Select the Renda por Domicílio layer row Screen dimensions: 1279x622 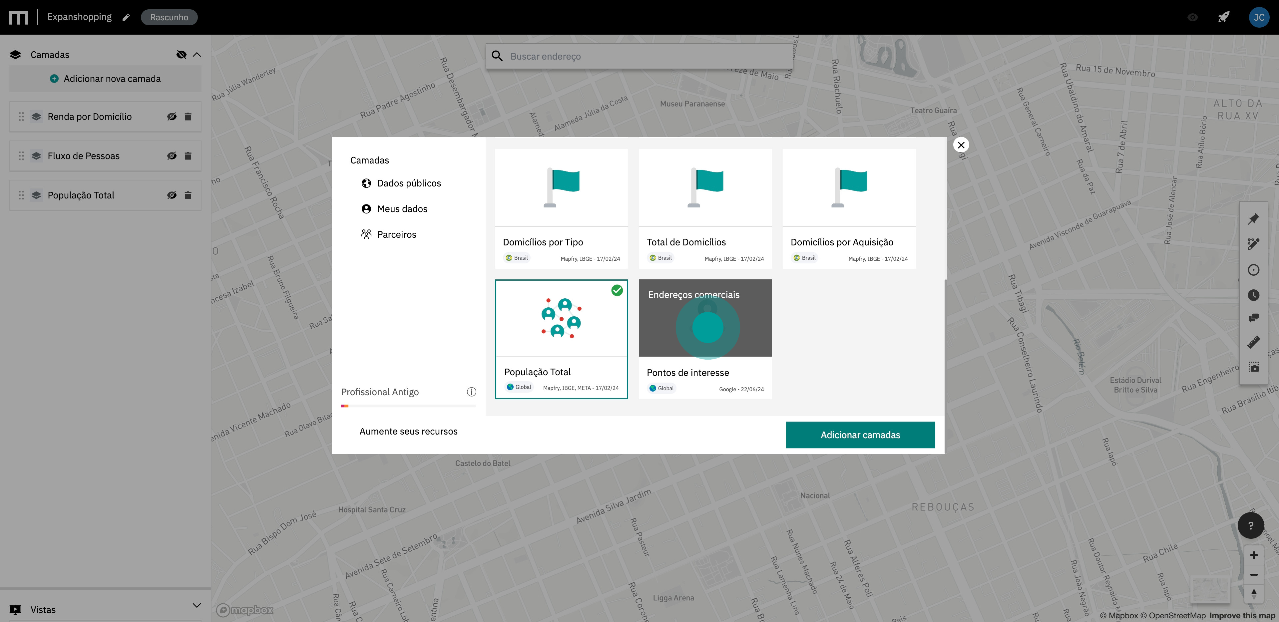coord(105,117)
